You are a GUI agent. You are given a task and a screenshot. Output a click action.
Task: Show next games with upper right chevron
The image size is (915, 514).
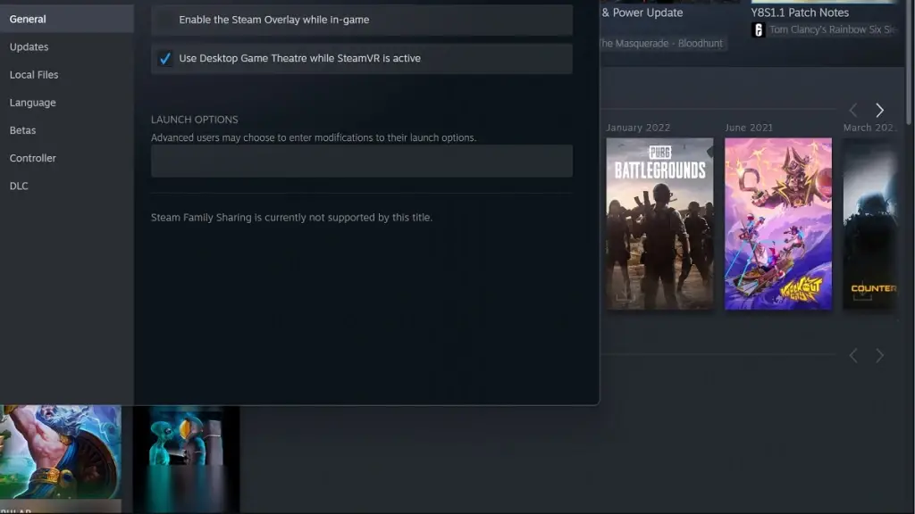click(x=879, y=110)
